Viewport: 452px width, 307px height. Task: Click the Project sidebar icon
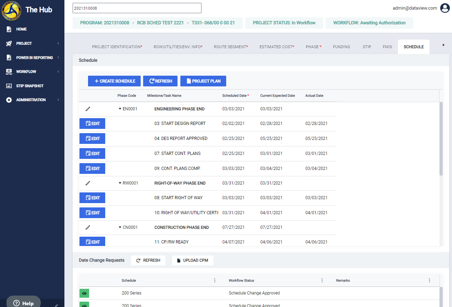(9, 44)
